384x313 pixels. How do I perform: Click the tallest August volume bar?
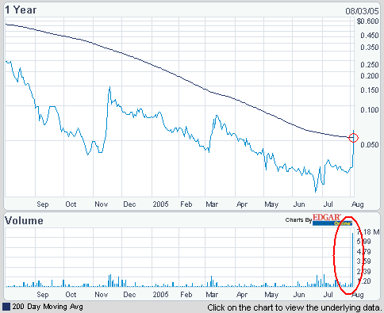pyautogui.click(x=353, y=260)
